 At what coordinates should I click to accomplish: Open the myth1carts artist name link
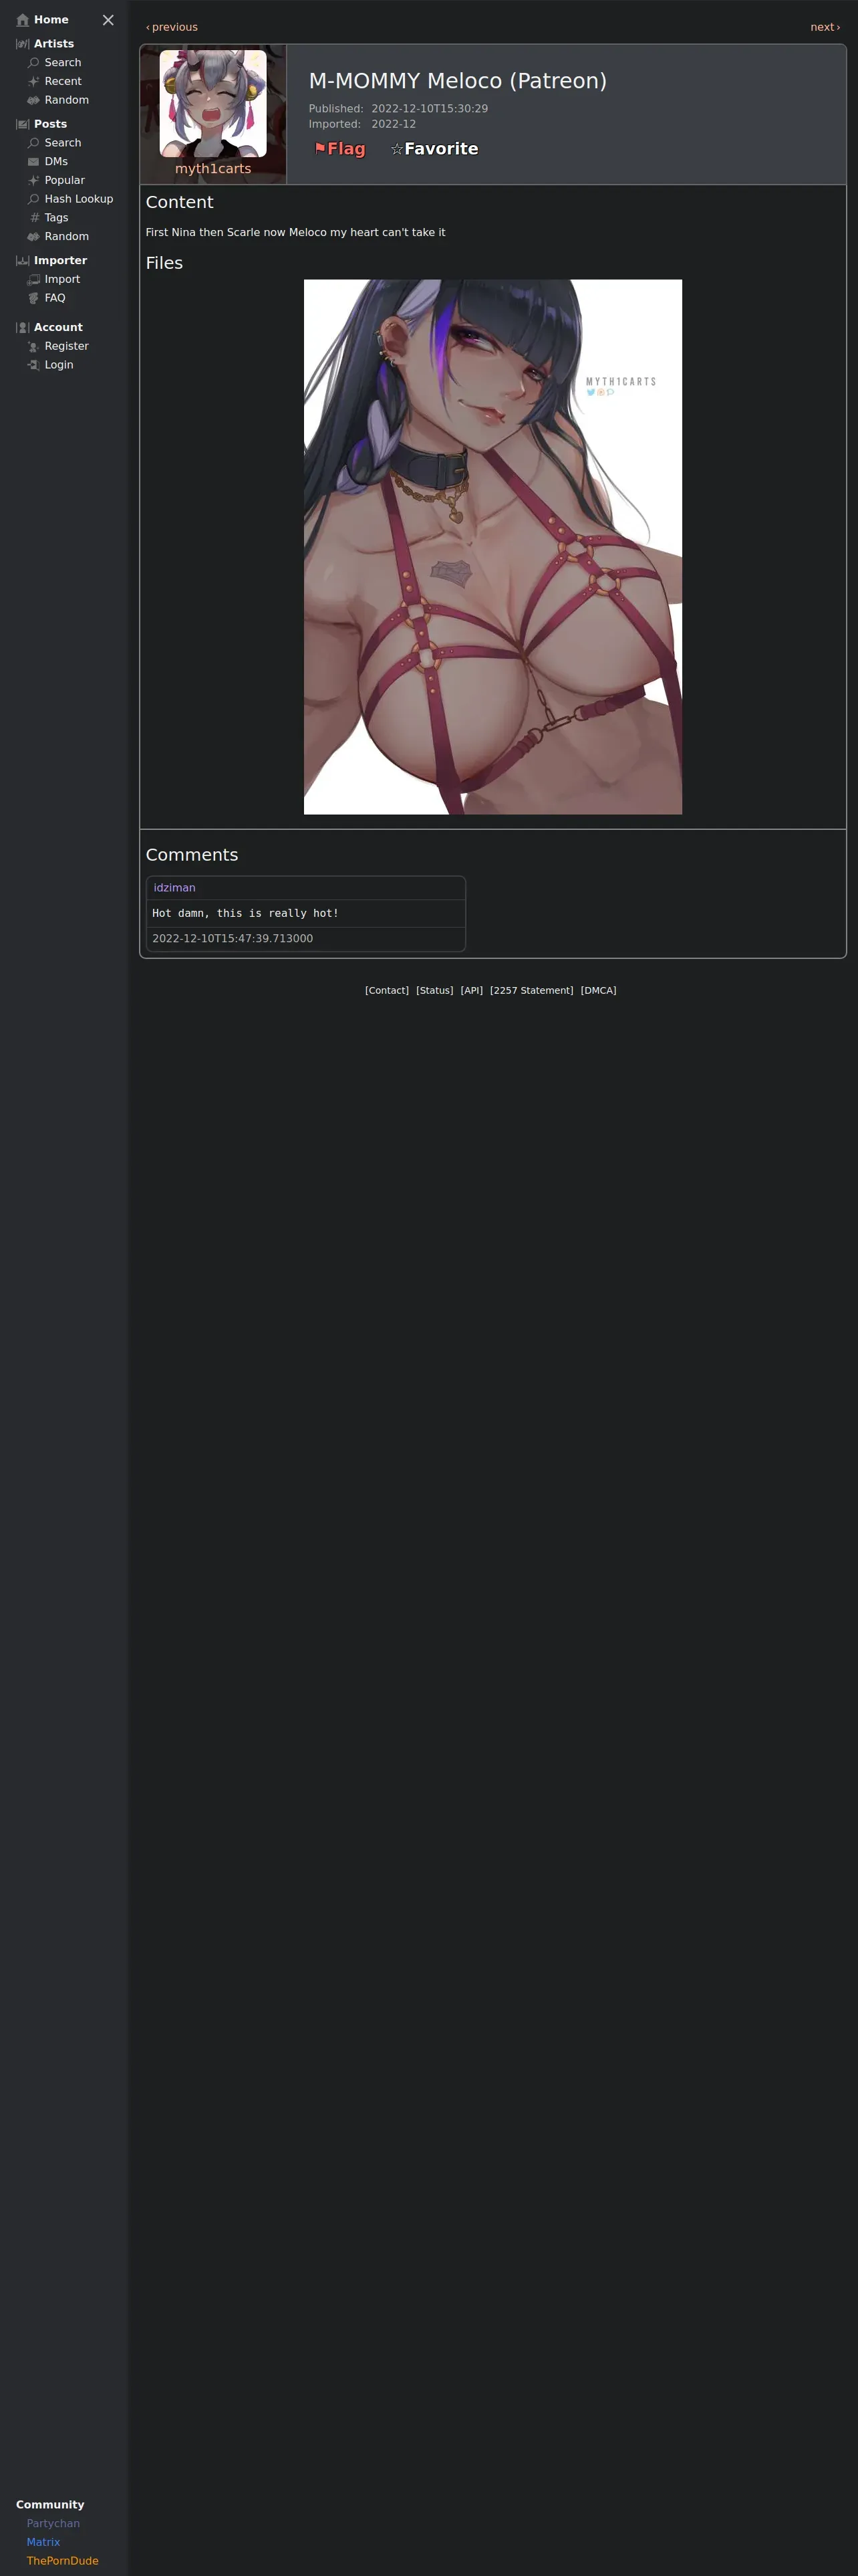(x=212, y=169)
